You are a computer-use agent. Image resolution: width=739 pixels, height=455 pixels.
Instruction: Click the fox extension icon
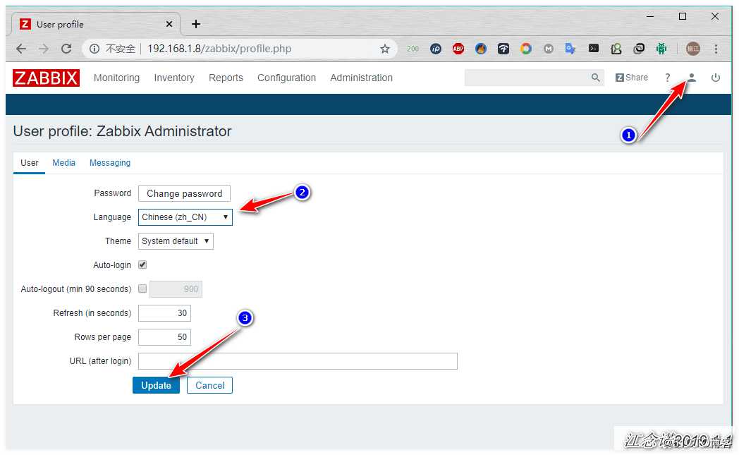pos(481,49)
